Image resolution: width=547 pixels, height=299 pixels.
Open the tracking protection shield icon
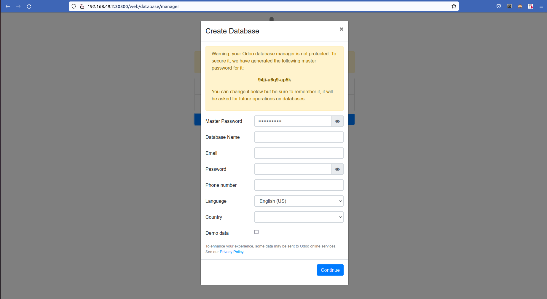(74, 6)
